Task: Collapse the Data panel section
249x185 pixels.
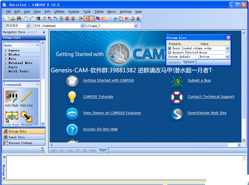Action: [x=37, y=45]
